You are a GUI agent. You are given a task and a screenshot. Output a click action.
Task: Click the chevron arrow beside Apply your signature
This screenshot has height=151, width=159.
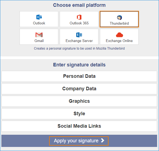click(x=103, y=140)
